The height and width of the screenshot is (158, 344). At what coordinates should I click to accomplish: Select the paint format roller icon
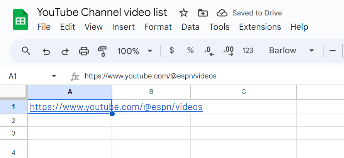click(102, 51)
